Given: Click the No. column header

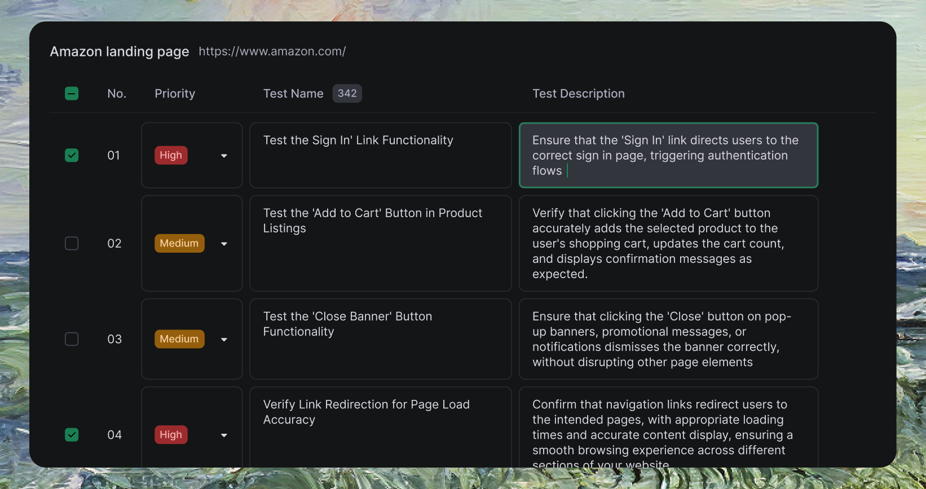Looking at the screenshot, I should [x=117, y=94].
